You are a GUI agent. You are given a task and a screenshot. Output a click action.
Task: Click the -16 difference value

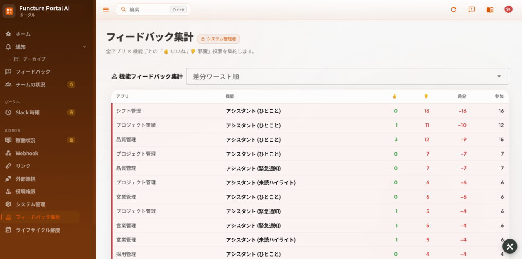click(462, 111)
